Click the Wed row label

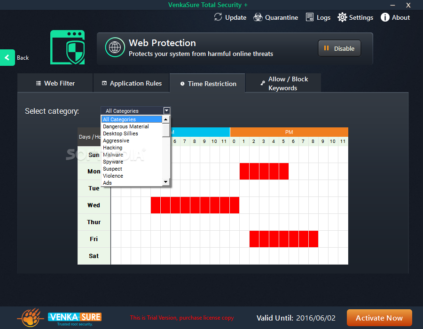pyautogui.click(x=94, y=205)
